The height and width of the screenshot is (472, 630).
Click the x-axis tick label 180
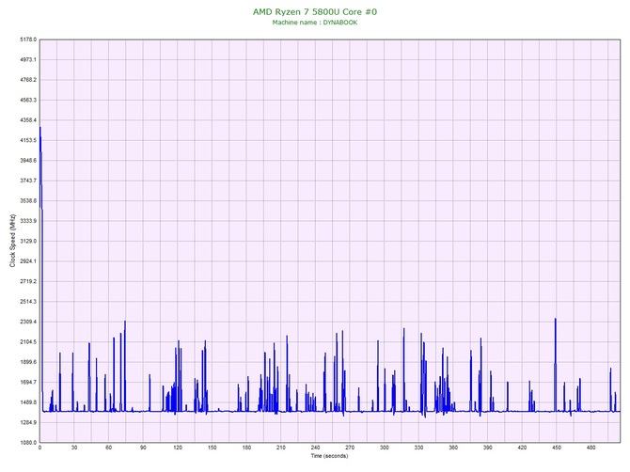(x=246, y=448)
